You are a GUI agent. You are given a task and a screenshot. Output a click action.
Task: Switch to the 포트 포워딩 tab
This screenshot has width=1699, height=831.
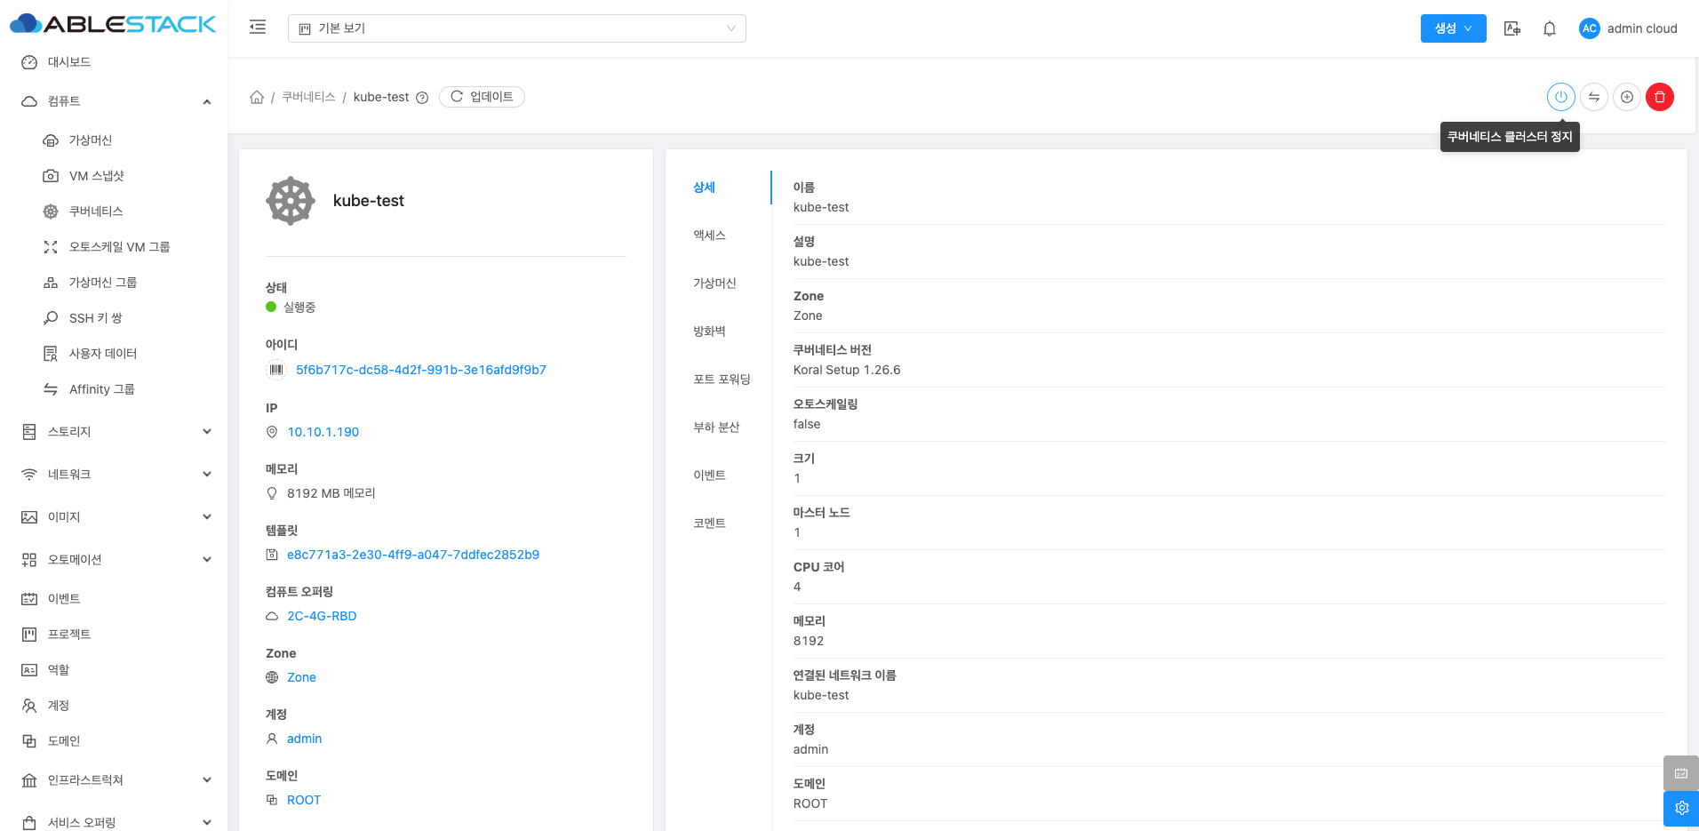click(x=722, y=380)
